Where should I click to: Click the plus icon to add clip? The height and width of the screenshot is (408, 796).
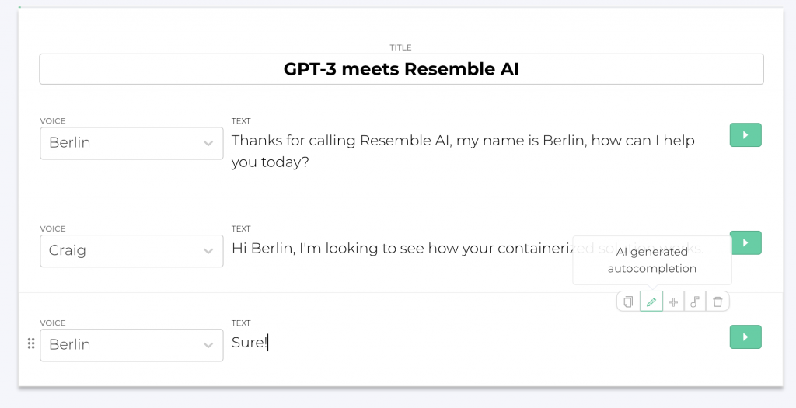(x=674, y=302)
